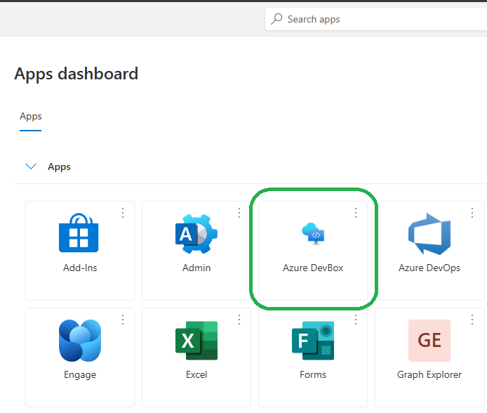
Task: Collapse the Apps section chevron
Action: [x=31, y=166]
